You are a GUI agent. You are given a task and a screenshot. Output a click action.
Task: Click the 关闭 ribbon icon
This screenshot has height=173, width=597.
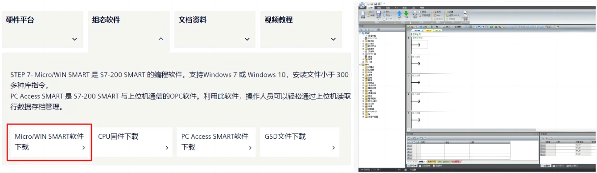click(371, 16)
